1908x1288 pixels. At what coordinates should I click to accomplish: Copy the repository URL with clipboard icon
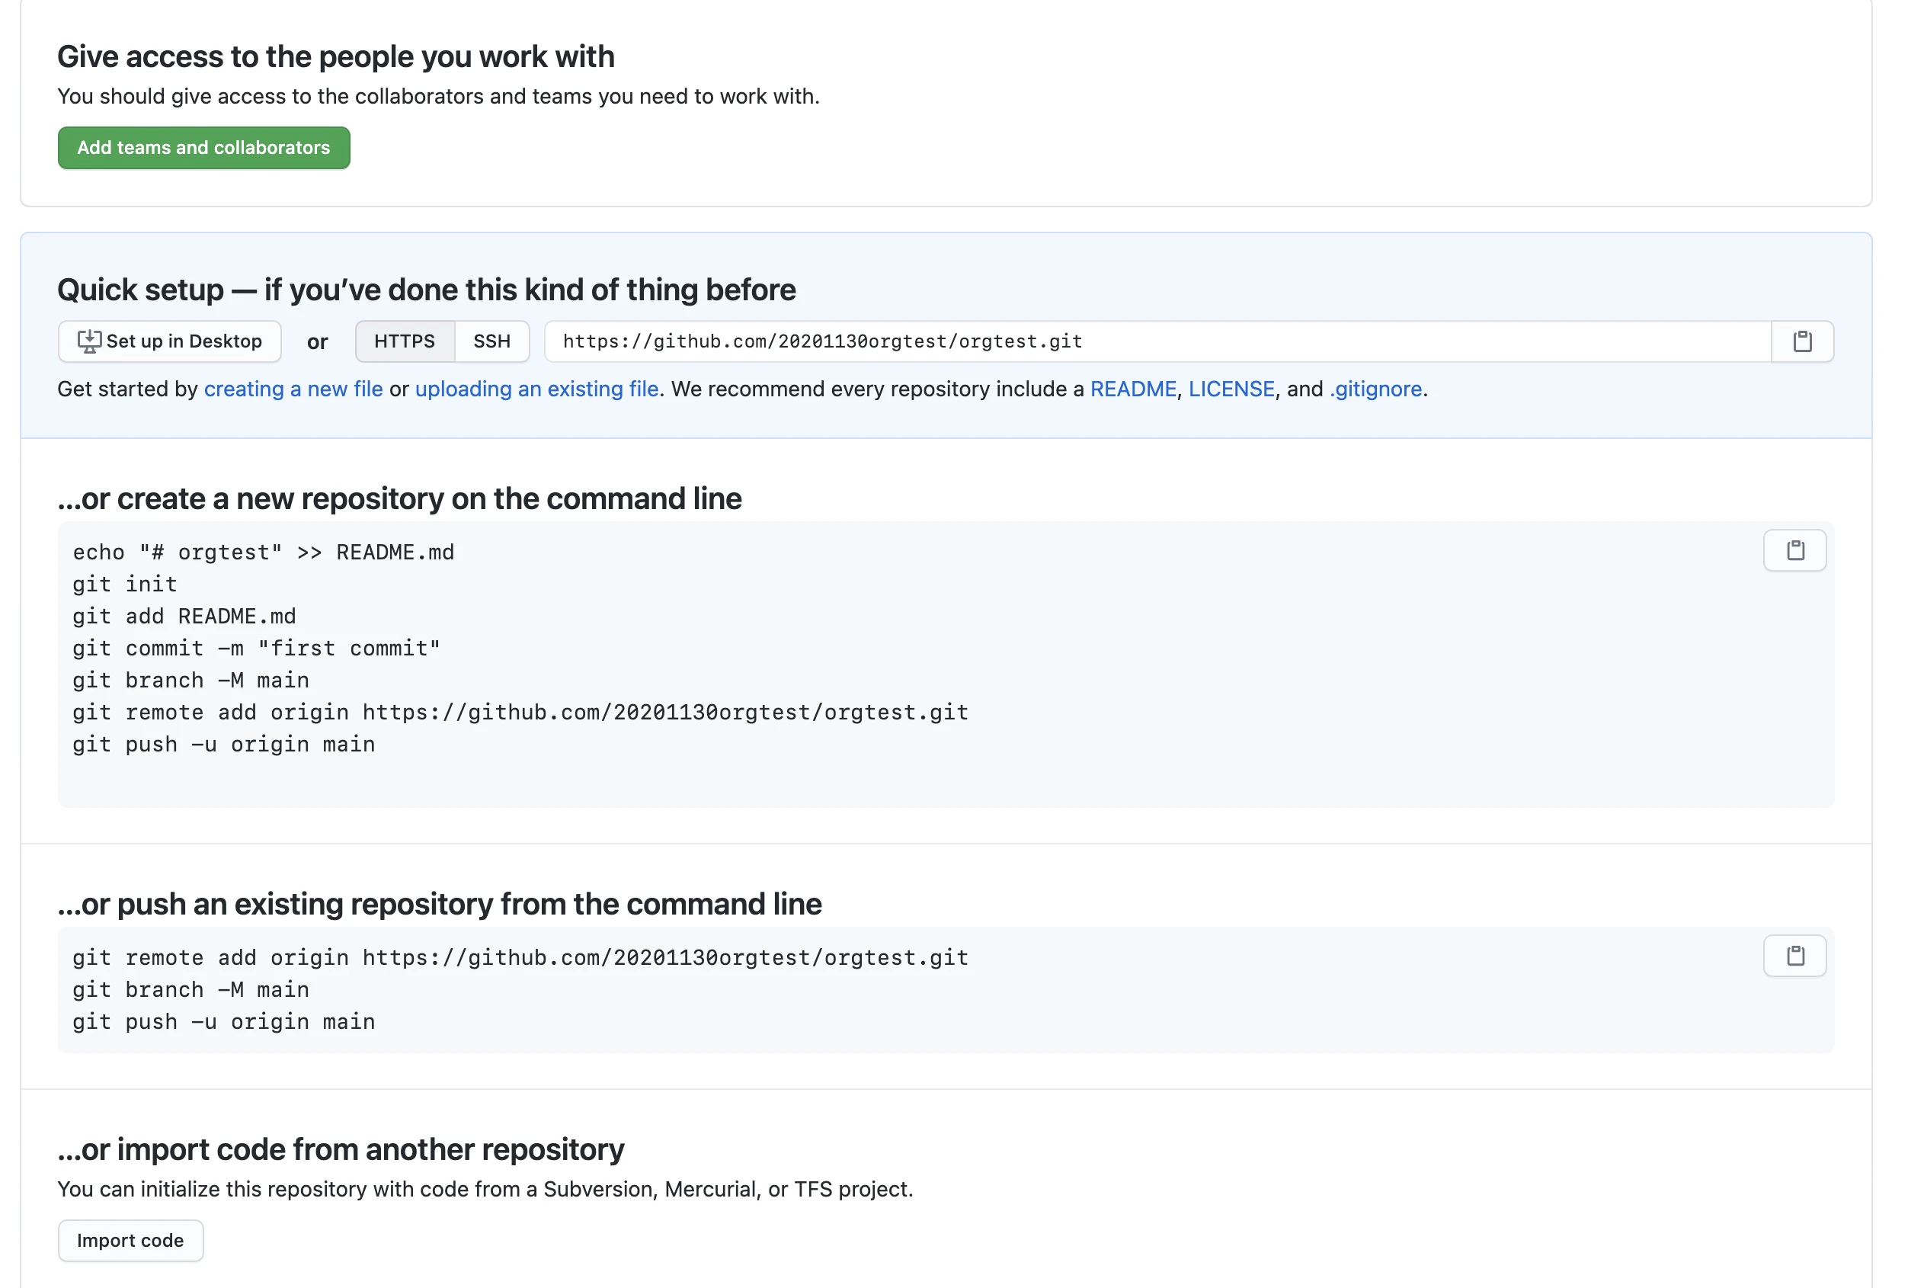1802,341
